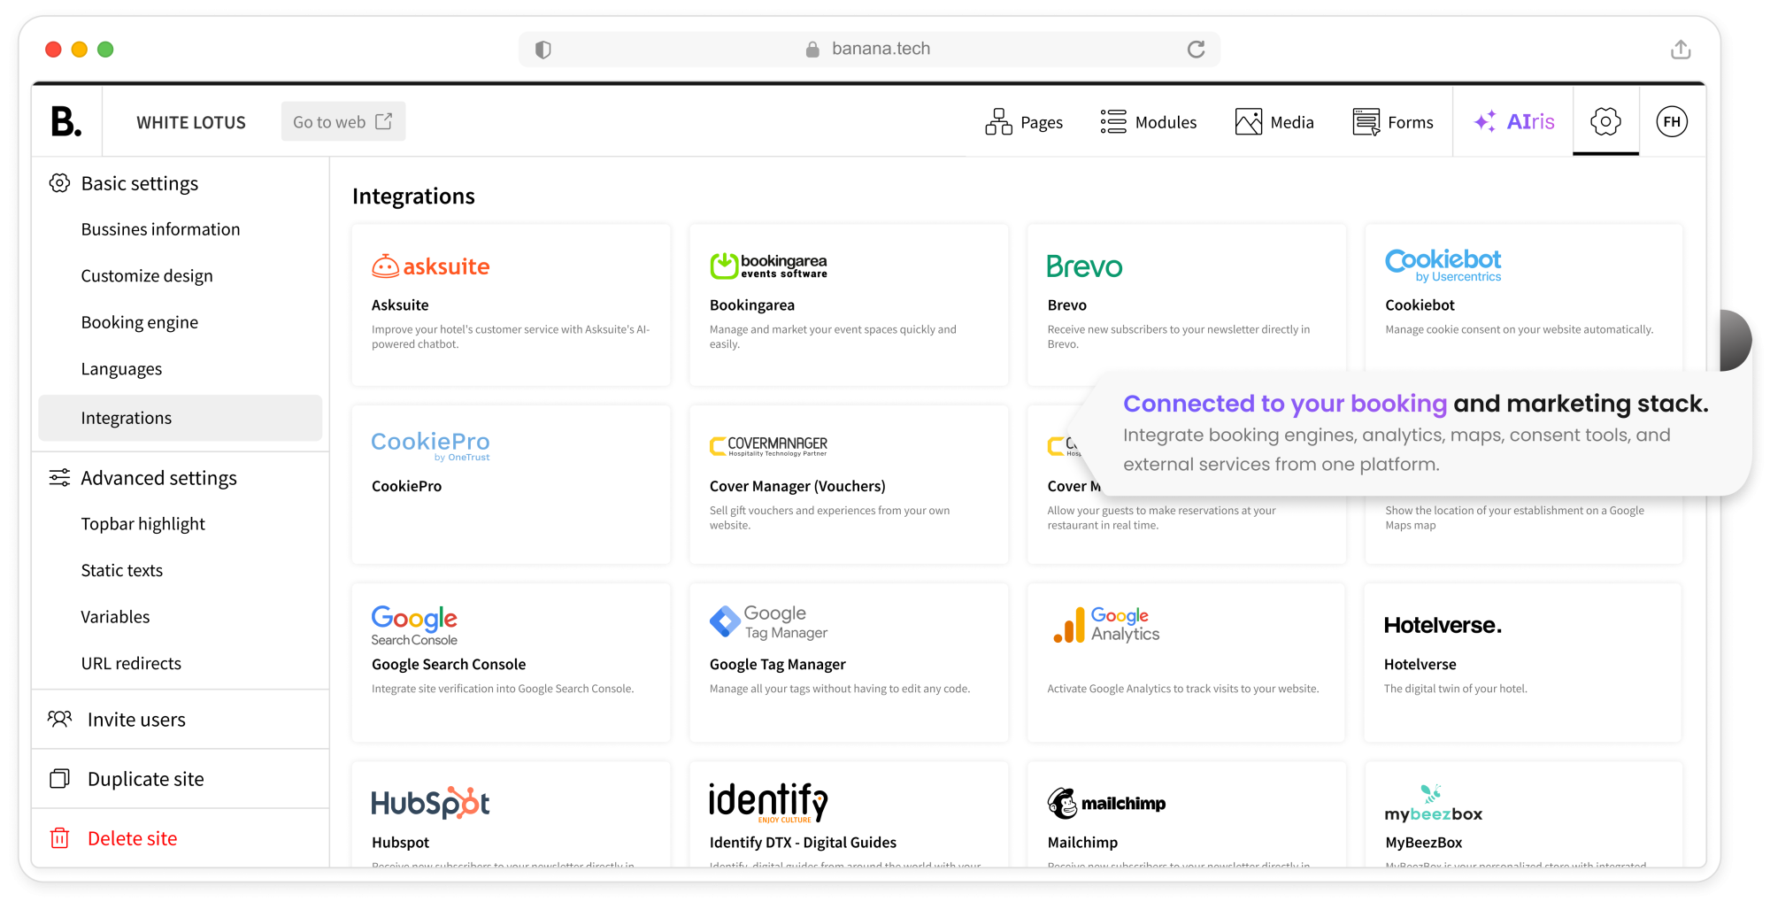Click the Delete site label

[x=133, y=838]
